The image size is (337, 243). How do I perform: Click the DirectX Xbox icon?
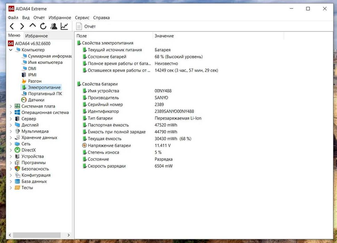pyautogui.click(x=17, y=150)
